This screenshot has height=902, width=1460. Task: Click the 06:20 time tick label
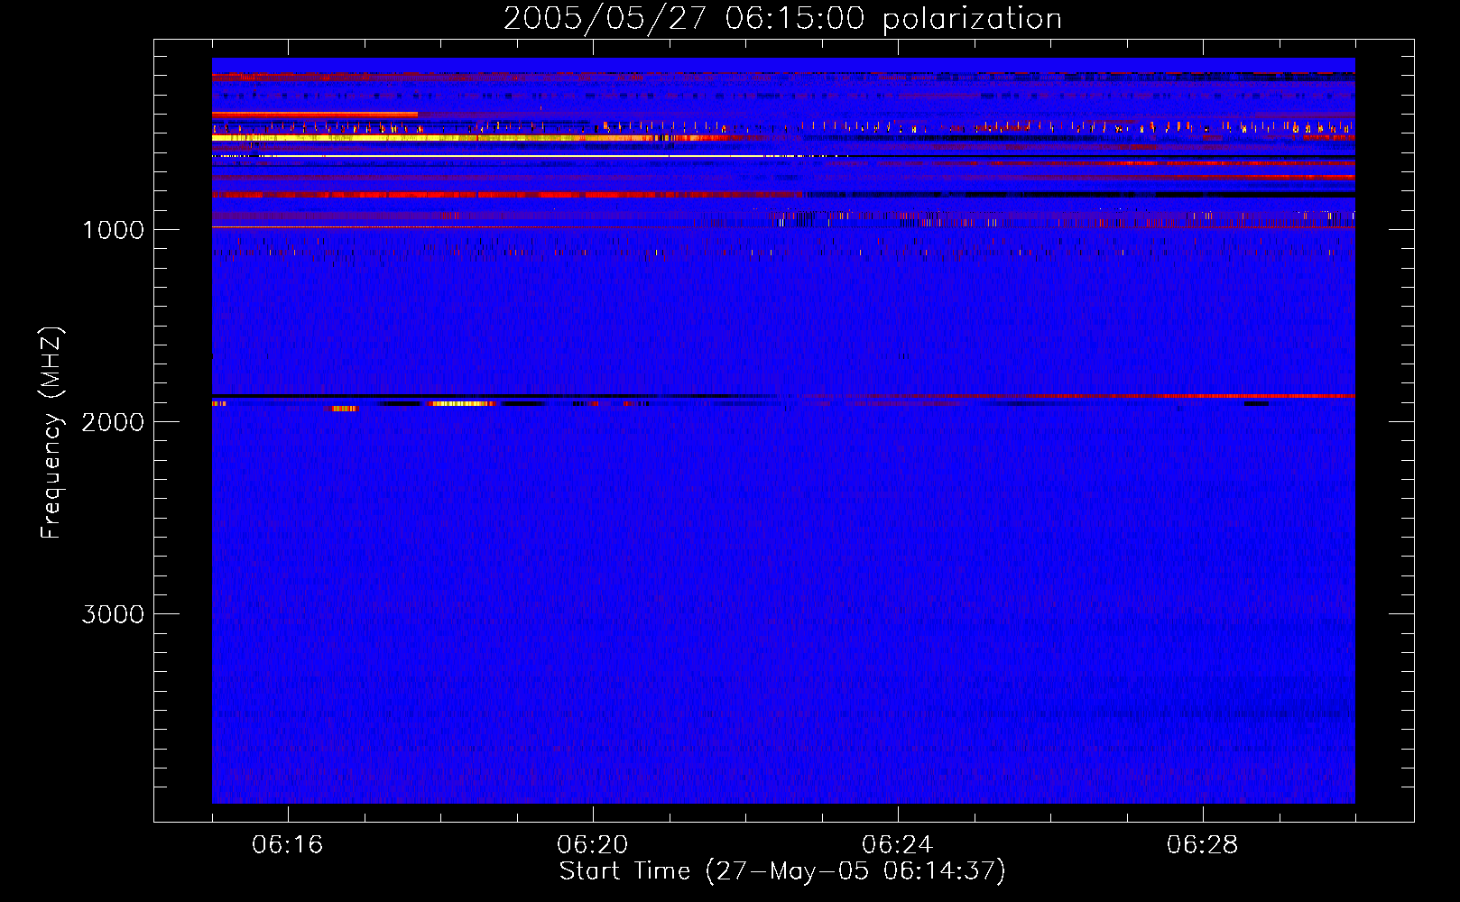pos(593,845)
